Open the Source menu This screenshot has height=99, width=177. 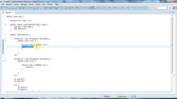[x=16, y=4]
